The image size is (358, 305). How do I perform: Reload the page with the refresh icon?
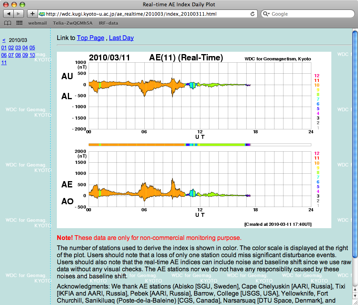pos(253,14)
